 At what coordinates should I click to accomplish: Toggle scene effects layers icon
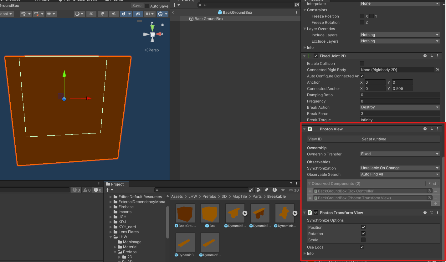click(x=124, y=14)
